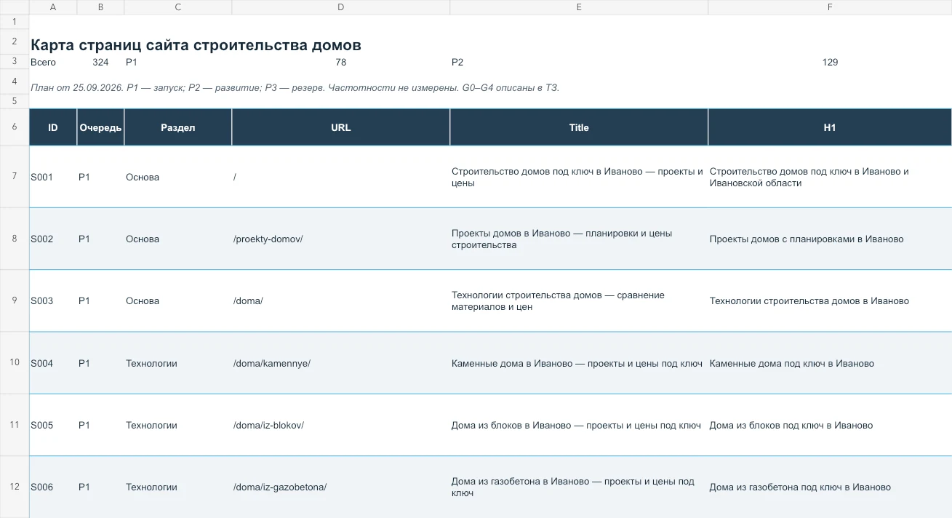Click the "H1" table header cell
This screenshot has width=952, height=518.
click(x=830, y=127)
